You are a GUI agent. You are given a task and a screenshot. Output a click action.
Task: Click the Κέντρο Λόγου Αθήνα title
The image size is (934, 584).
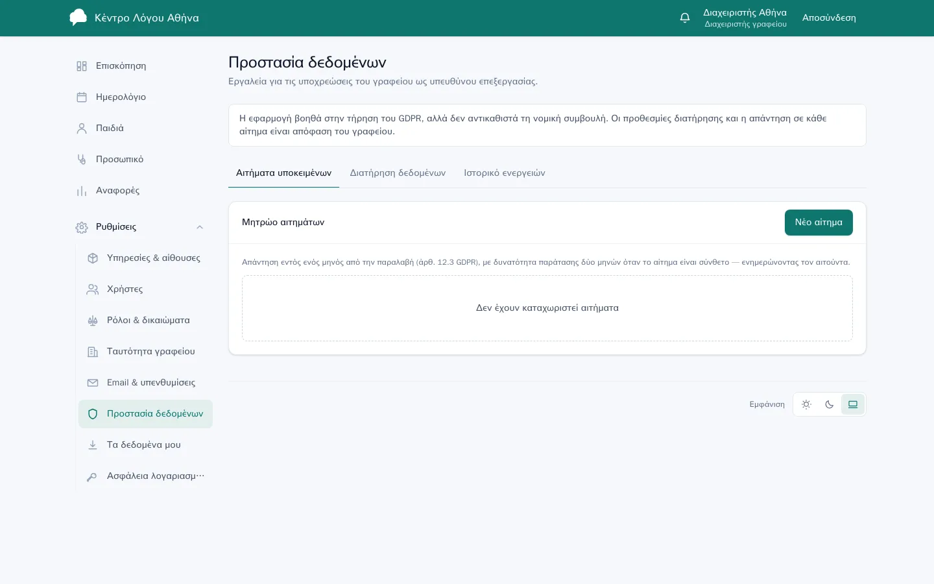147,18
